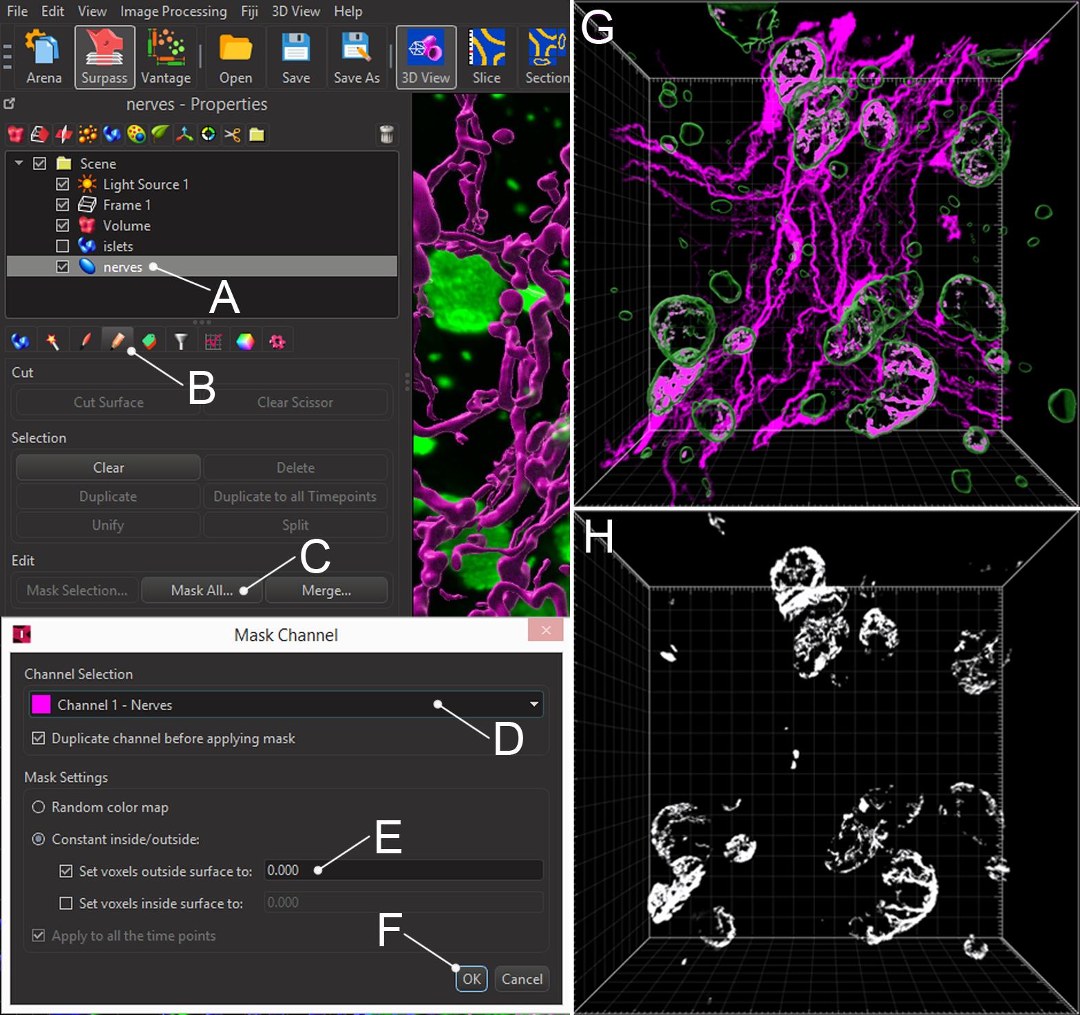
Task: Open the Edit menu
Action: 53,12
